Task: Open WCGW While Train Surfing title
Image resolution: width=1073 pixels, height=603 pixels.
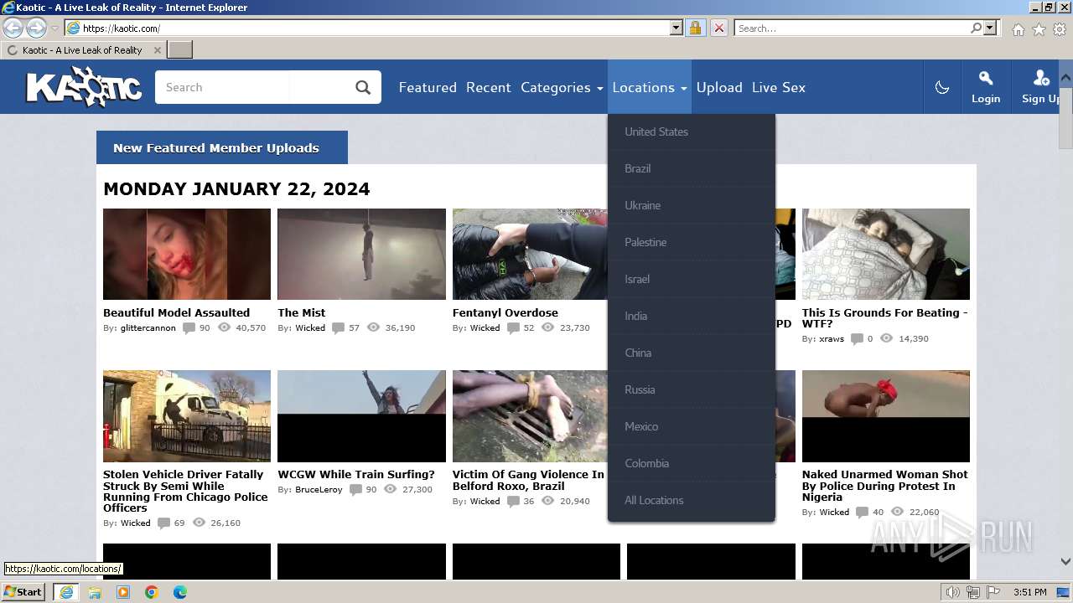Action: [356, 474]
